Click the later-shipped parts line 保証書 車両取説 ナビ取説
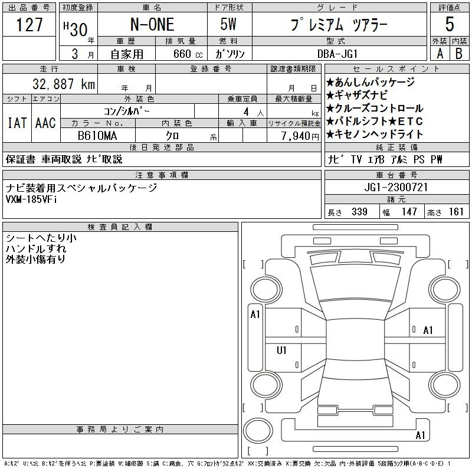The width and height of the screenshot is (472, 472). (64, 159)
